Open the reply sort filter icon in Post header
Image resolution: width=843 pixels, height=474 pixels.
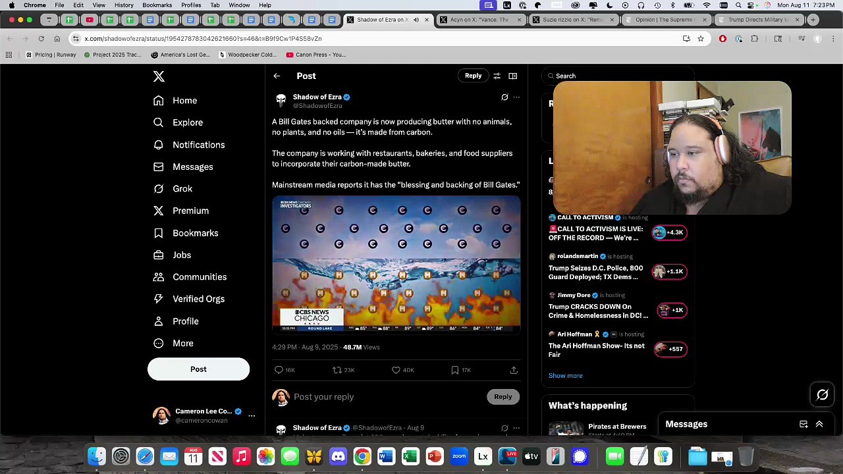click(497, 76)
